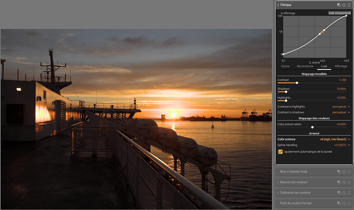Image resolution: width=354 pixels, height=210 pixels.
Task: Open presets menu for Calibration des couleurs
Action: 349,193
